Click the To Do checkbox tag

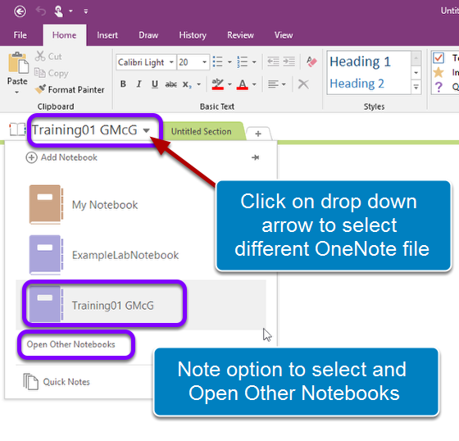tap(439, 58)
